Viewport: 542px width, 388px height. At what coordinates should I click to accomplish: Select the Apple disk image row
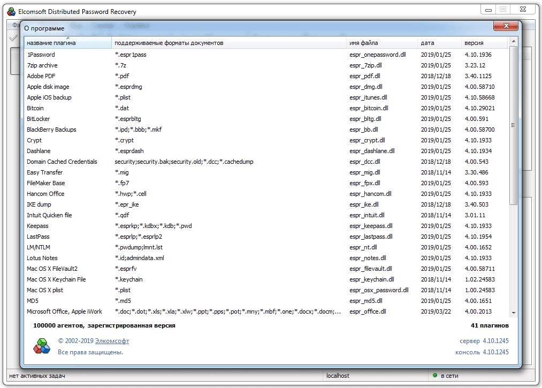click(266, 87)
